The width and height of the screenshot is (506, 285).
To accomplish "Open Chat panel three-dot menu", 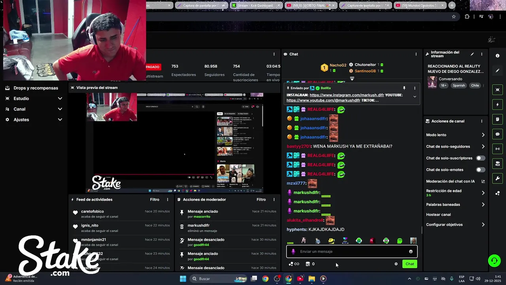I will 416,54.
